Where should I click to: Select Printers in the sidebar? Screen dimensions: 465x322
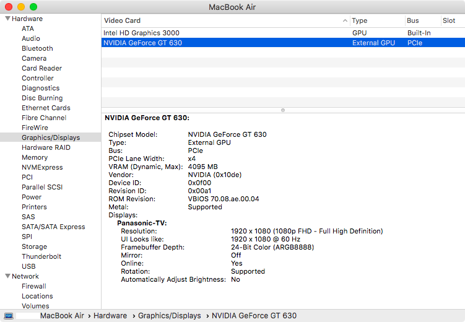[34, 207]
